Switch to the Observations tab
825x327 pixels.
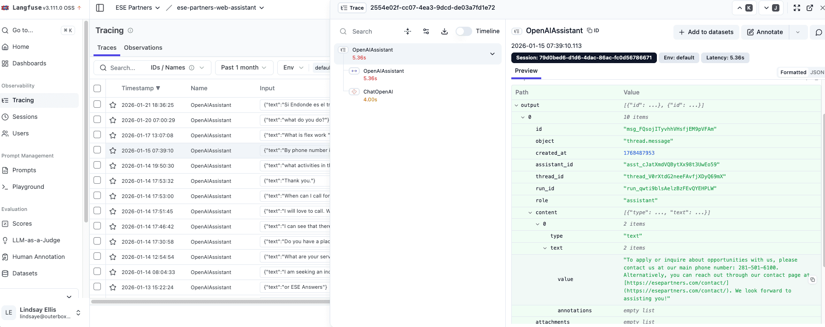143,48
